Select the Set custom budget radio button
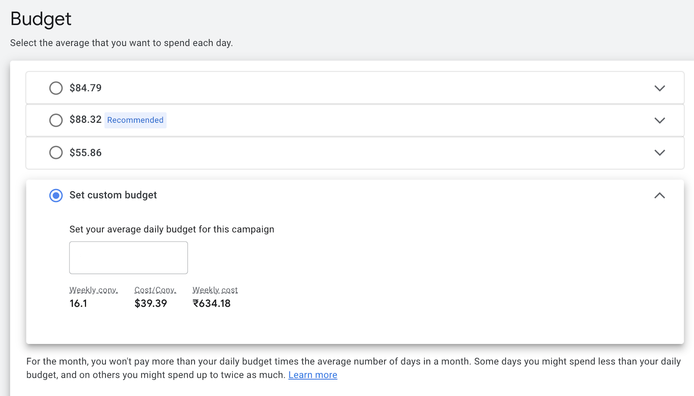The image size is (694, 396). [x=56, y=195]
